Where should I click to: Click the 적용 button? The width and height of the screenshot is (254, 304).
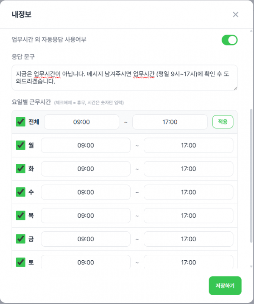click(223, 122)
